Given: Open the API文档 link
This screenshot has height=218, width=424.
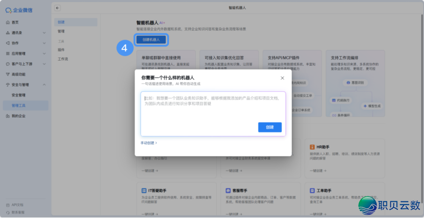Looking at the screenshot, I should tap(17, 205).
